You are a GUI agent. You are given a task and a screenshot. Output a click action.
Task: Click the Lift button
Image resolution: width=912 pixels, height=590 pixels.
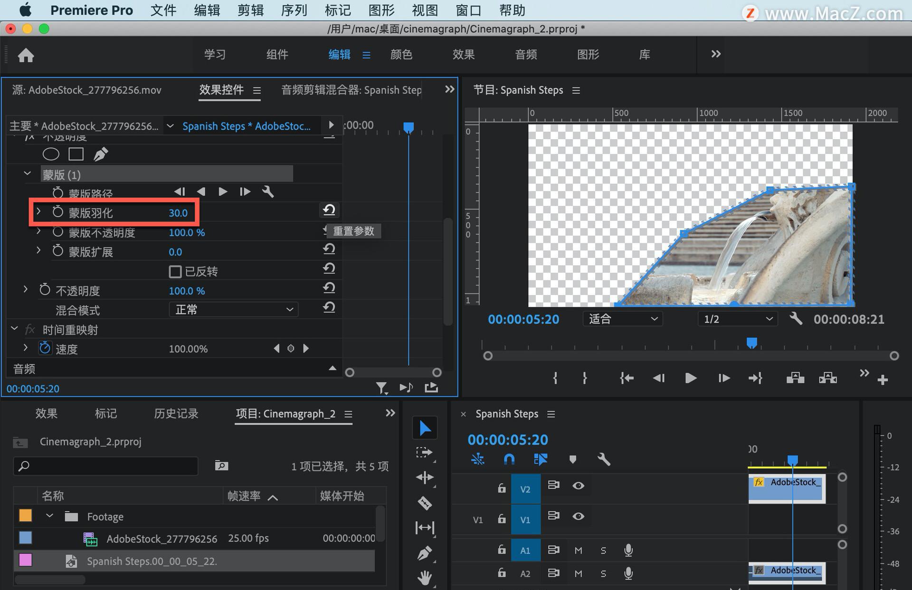[x=795, y=378]
